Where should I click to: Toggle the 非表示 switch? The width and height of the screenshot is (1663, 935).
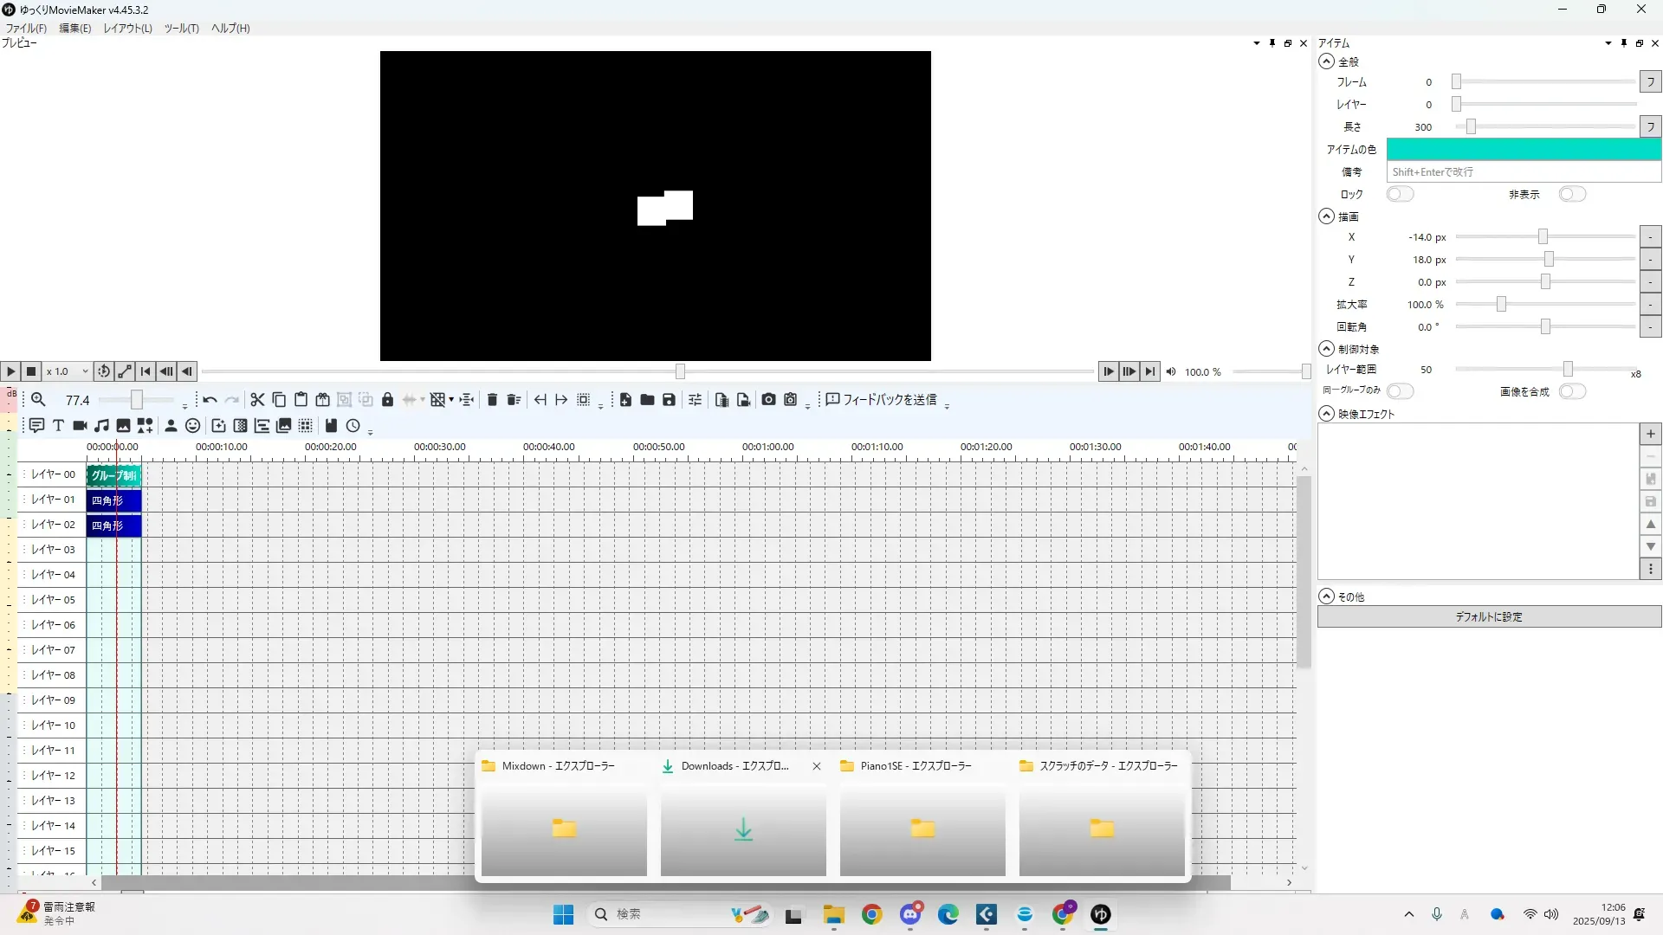click(1572, 195)
